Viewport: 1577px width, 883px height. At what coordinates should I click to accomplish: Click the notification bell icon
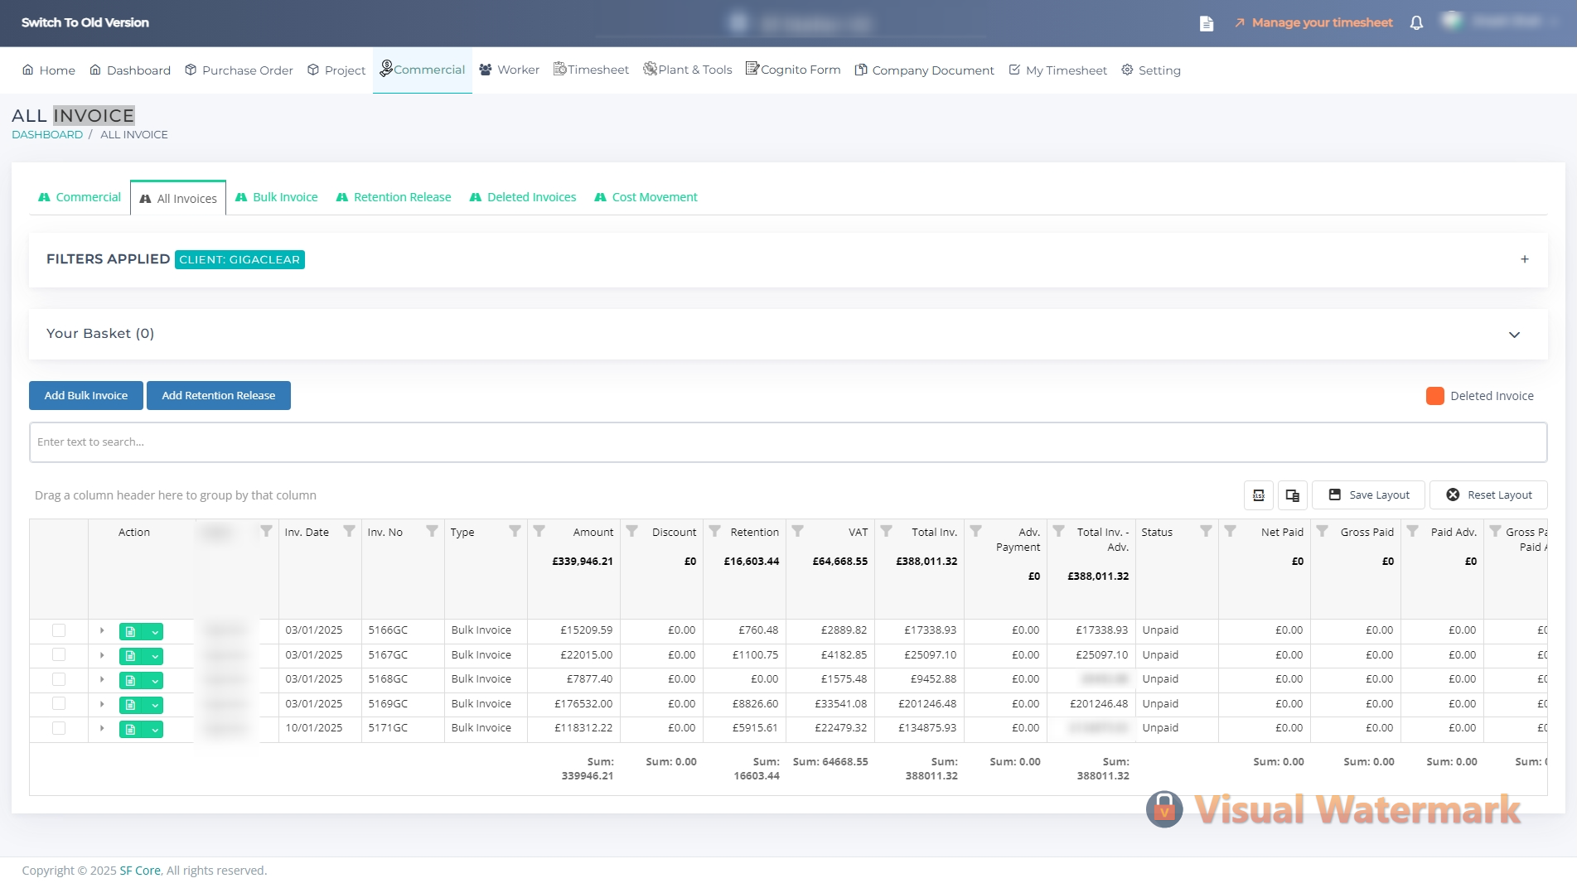[1416, 23]
